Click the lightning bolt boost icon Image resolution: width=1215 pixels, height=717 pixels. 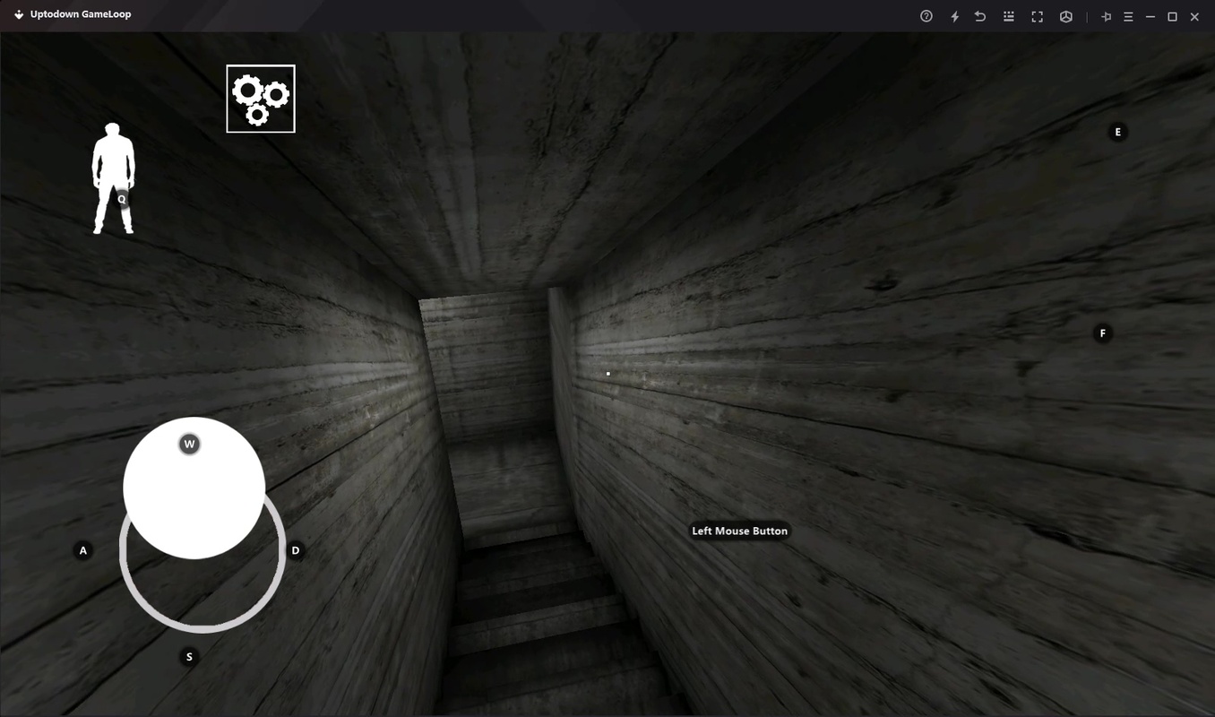tap(954, 16)
